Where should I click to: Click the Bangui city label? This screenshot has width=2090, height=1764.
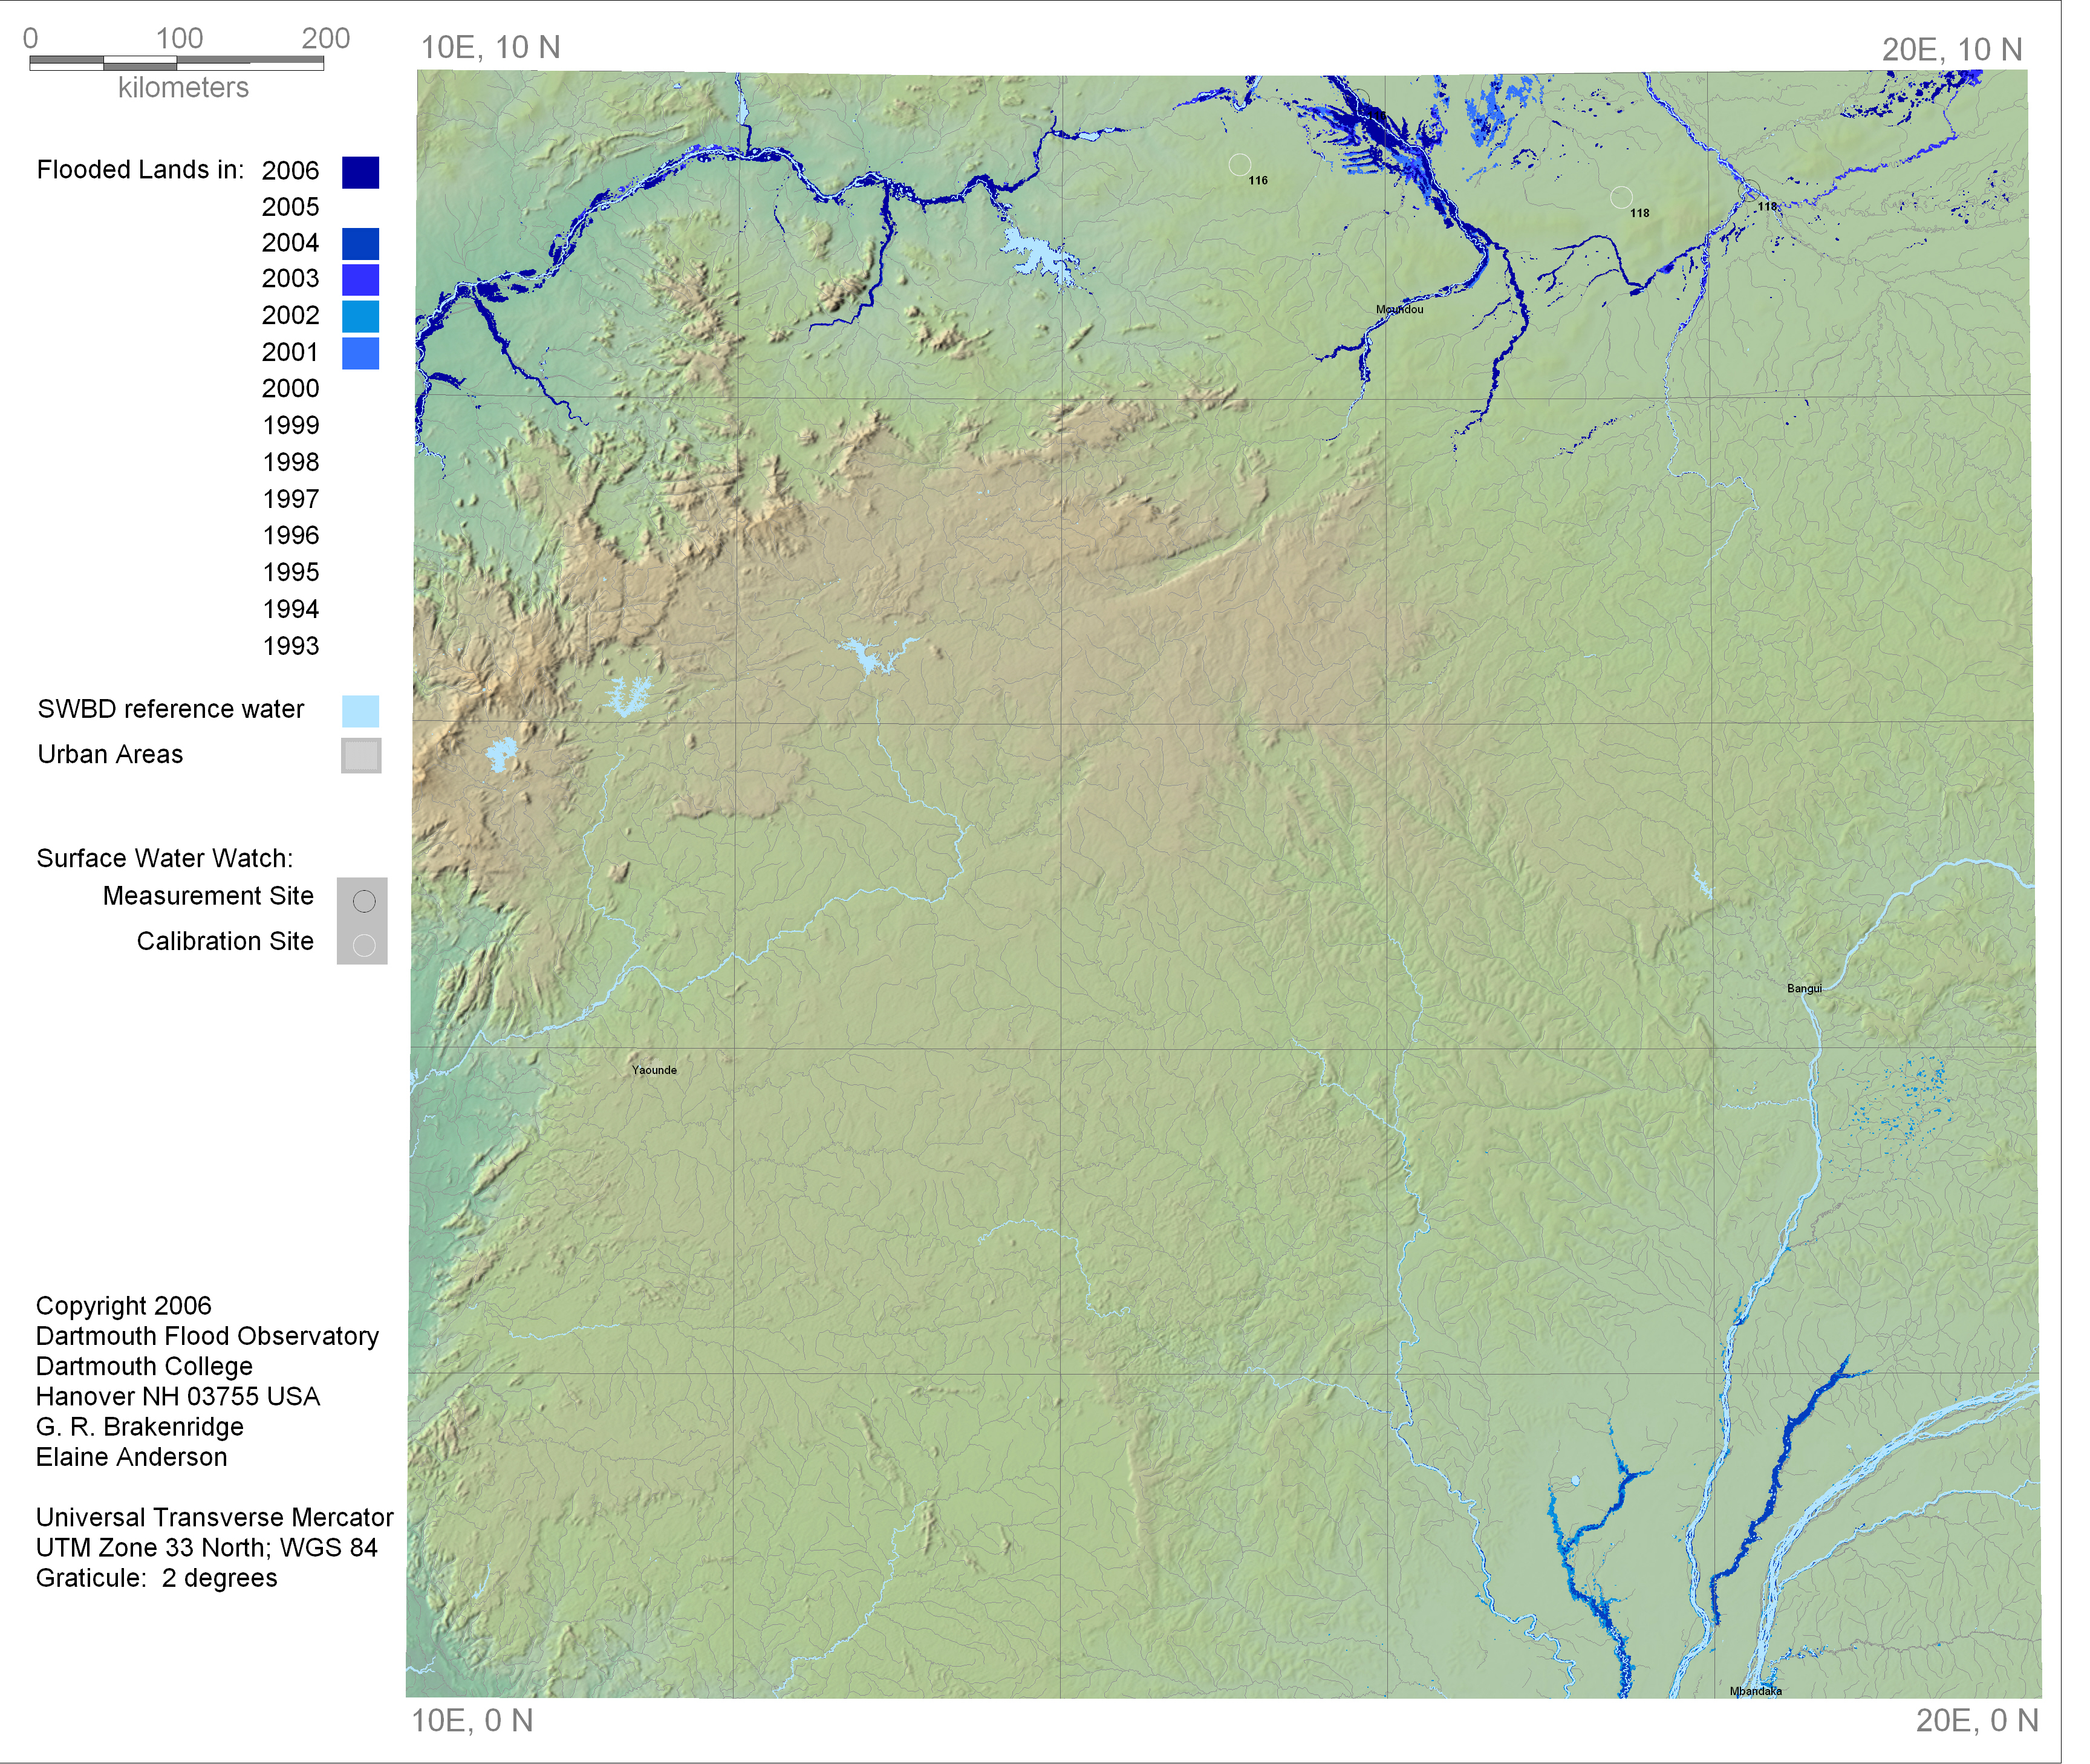[x=1804, y=988]
